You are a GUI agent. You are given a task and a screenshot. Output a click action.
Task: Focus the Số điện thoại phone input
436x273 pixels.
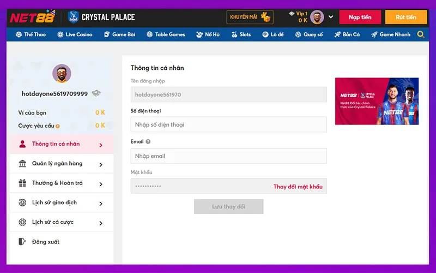pyautogui.click(x=228, y=124)
